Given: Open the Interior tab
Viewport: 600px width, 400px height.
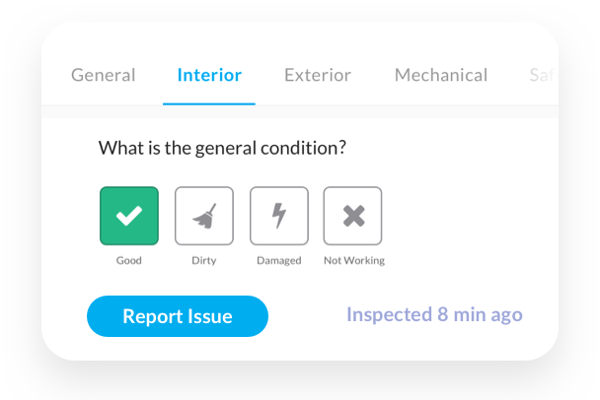Looking at the screenshot, I should [209, 75].
